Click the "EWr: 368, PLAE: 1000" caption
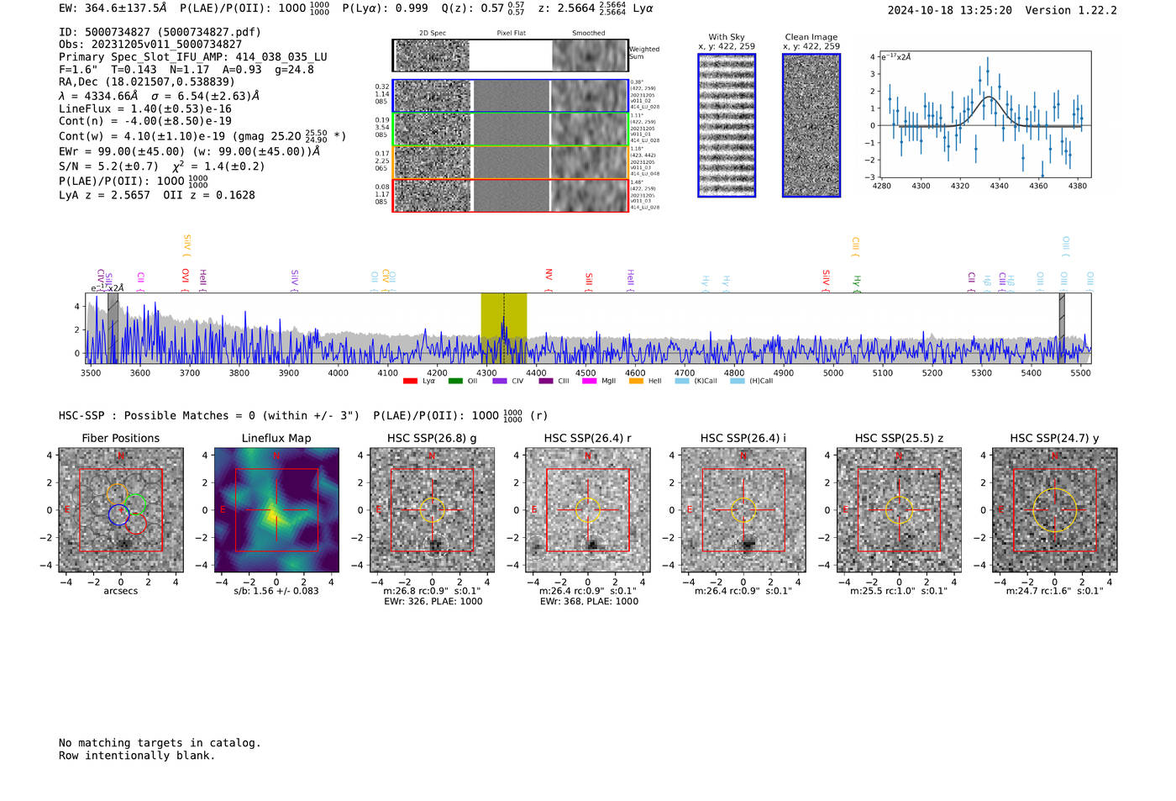 (x=589, y=602)
